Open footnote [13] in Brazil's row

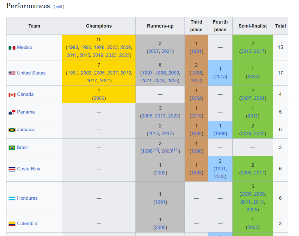click(156, 150)
